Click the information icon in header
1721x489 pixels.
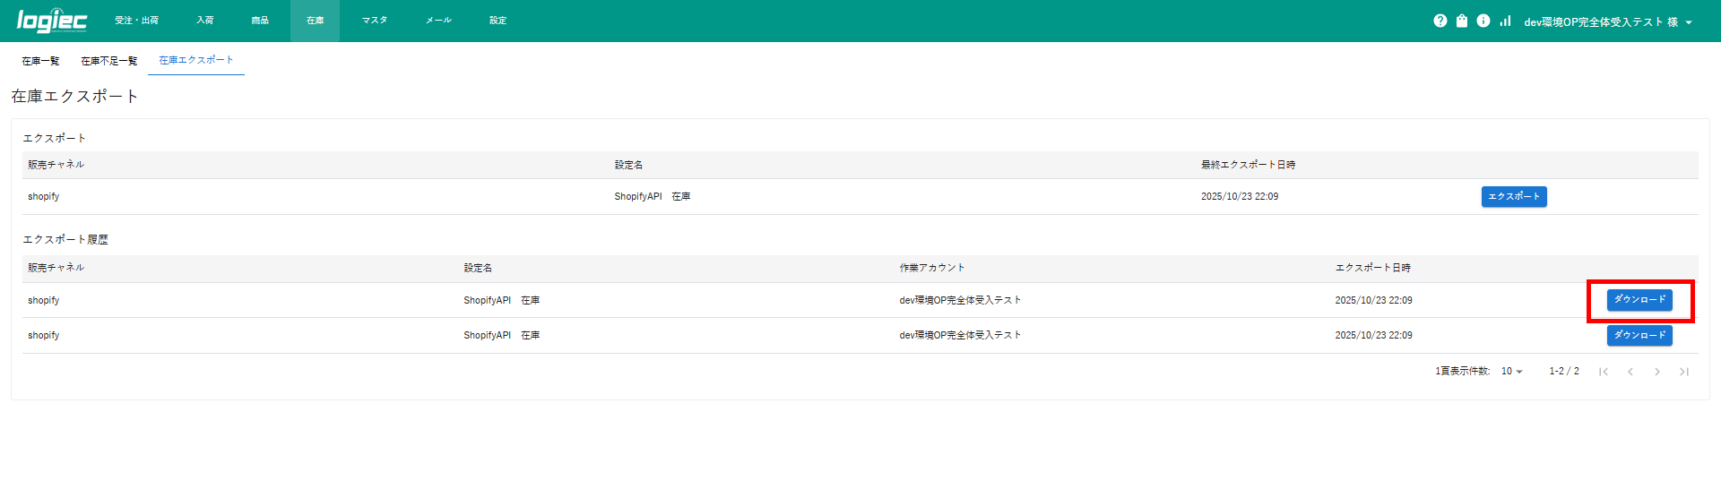1483,21
